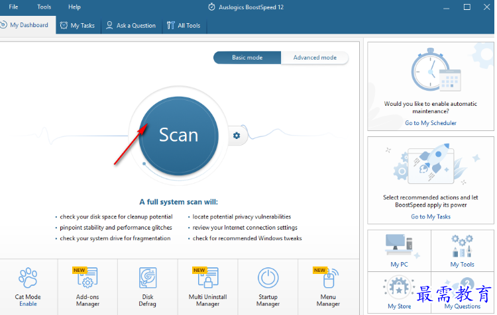Image resolution: width=497 pixels, height=315 pixels.
Task: Click the scheduler stopwatch illustration
Action: [x=436, y=70]
